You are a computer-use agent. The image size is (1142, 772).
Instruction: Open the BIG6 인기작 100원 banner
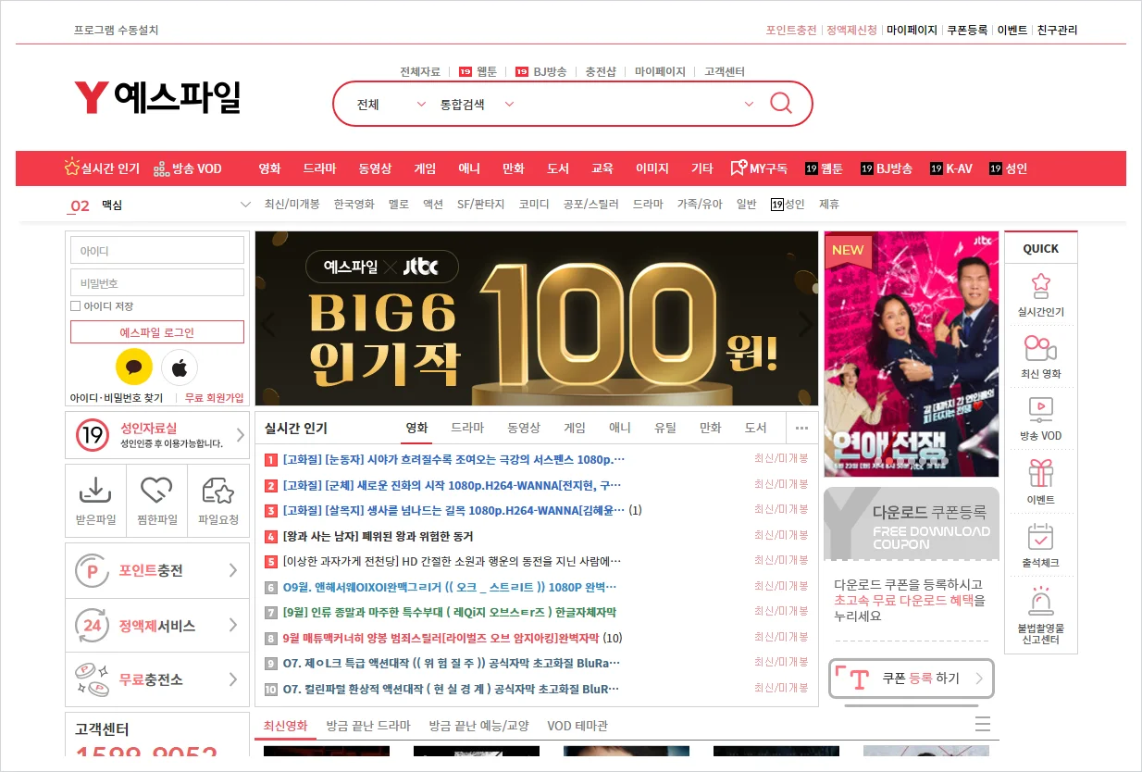(537, 318)
